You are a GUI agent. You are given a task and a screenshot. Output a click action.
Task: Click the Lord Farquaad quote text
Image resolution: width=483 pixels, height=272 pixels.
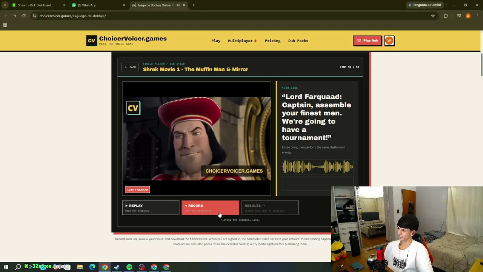click(317, 117)
